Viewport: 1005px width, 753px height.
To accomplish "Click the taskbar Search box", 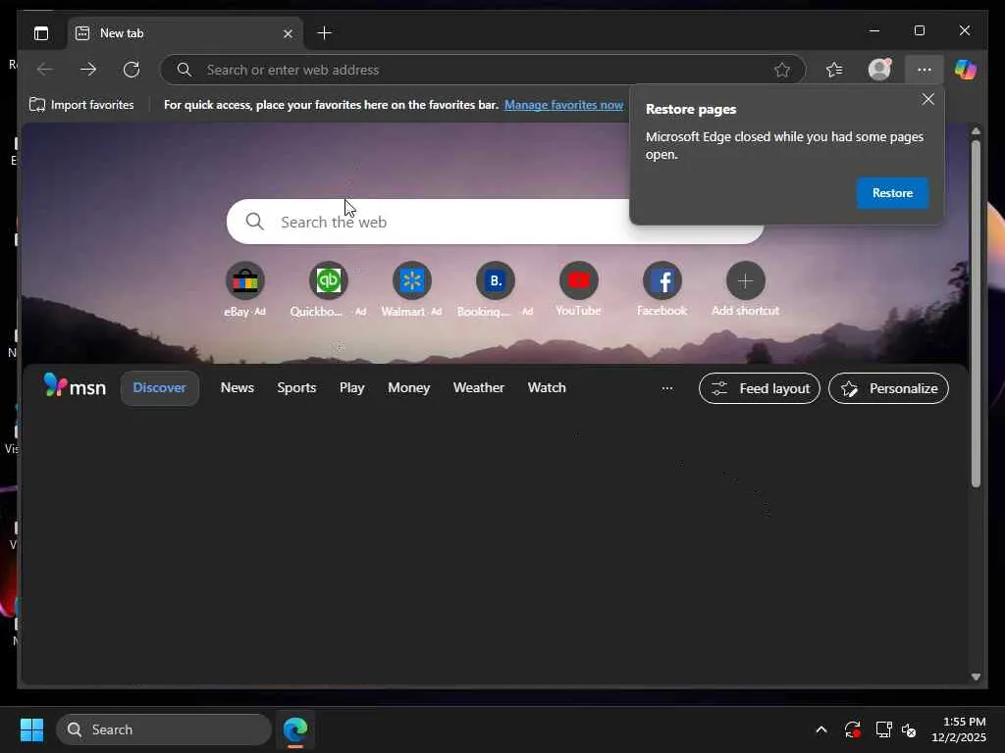I will click(x=164, y=729).
